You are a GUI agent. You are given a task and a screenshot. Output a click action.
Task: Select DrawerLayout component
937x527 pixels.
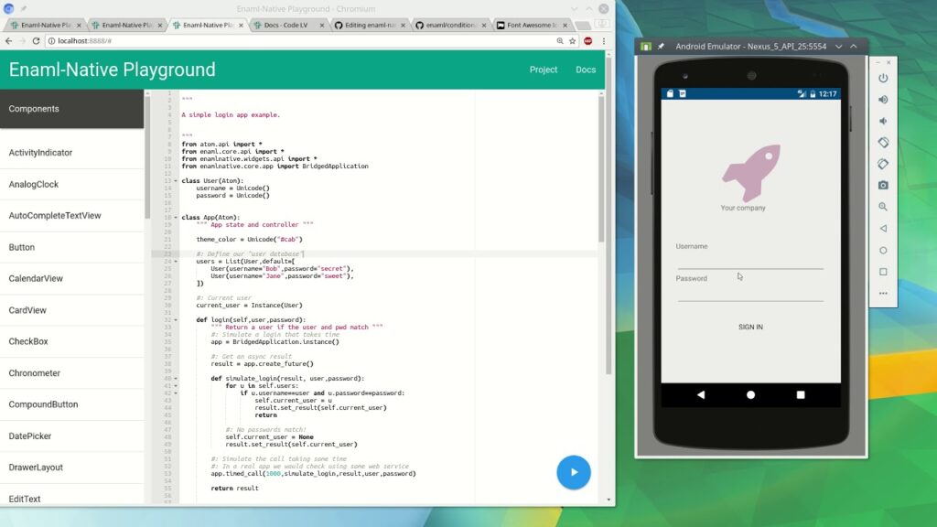click(71, 468)
